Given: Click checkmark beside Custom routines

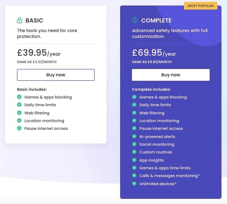Looking at the screenshot, I should coord(134,152).
